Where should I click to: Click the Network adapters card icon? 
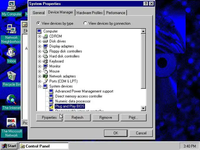pyautogui.click(x=45, y=76)
